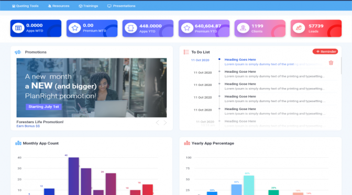Click the Premium MTD star icon
Viewport: 352px width, 195px height.
point(74,28)
